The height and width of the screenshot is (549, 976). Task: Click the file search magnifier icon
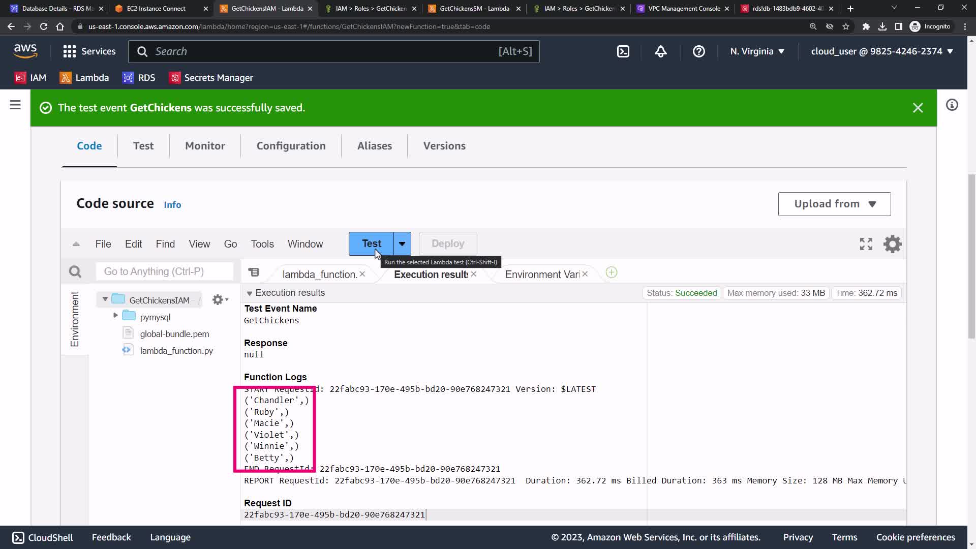point(75,272)
